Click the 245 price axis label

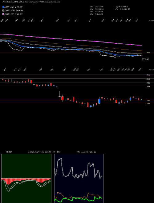click(148, 101)
